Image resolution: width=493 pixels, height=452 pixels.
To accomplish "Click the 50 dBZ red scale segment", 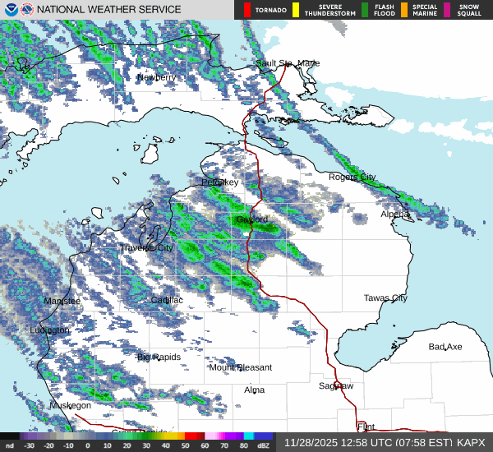I will (x=194, y=436).
